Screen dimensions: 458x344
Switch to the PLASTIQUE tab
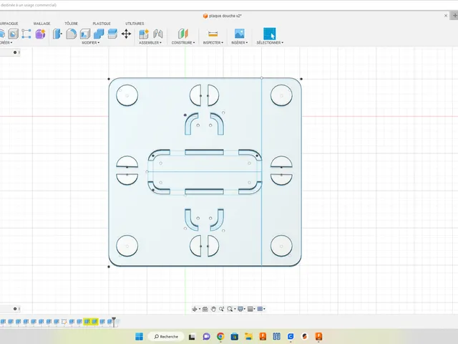point(102,24)
